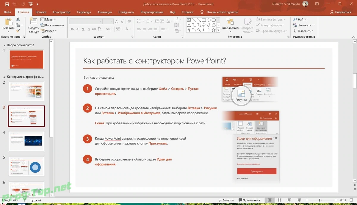Screen dimensions: 357x205
Task: Toggle text shadow S formatting
Action: click(x=89, y=29)
